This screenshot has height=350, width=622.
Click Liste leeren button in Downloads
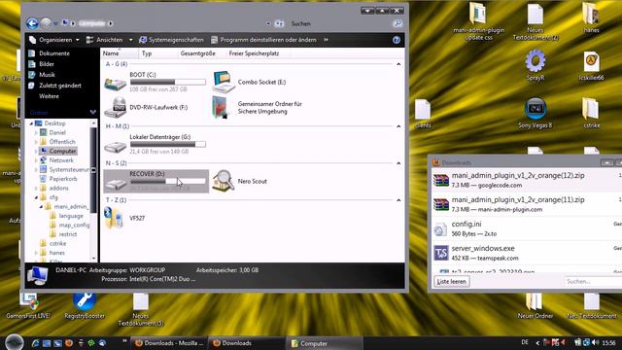click(x=451, y=281)
